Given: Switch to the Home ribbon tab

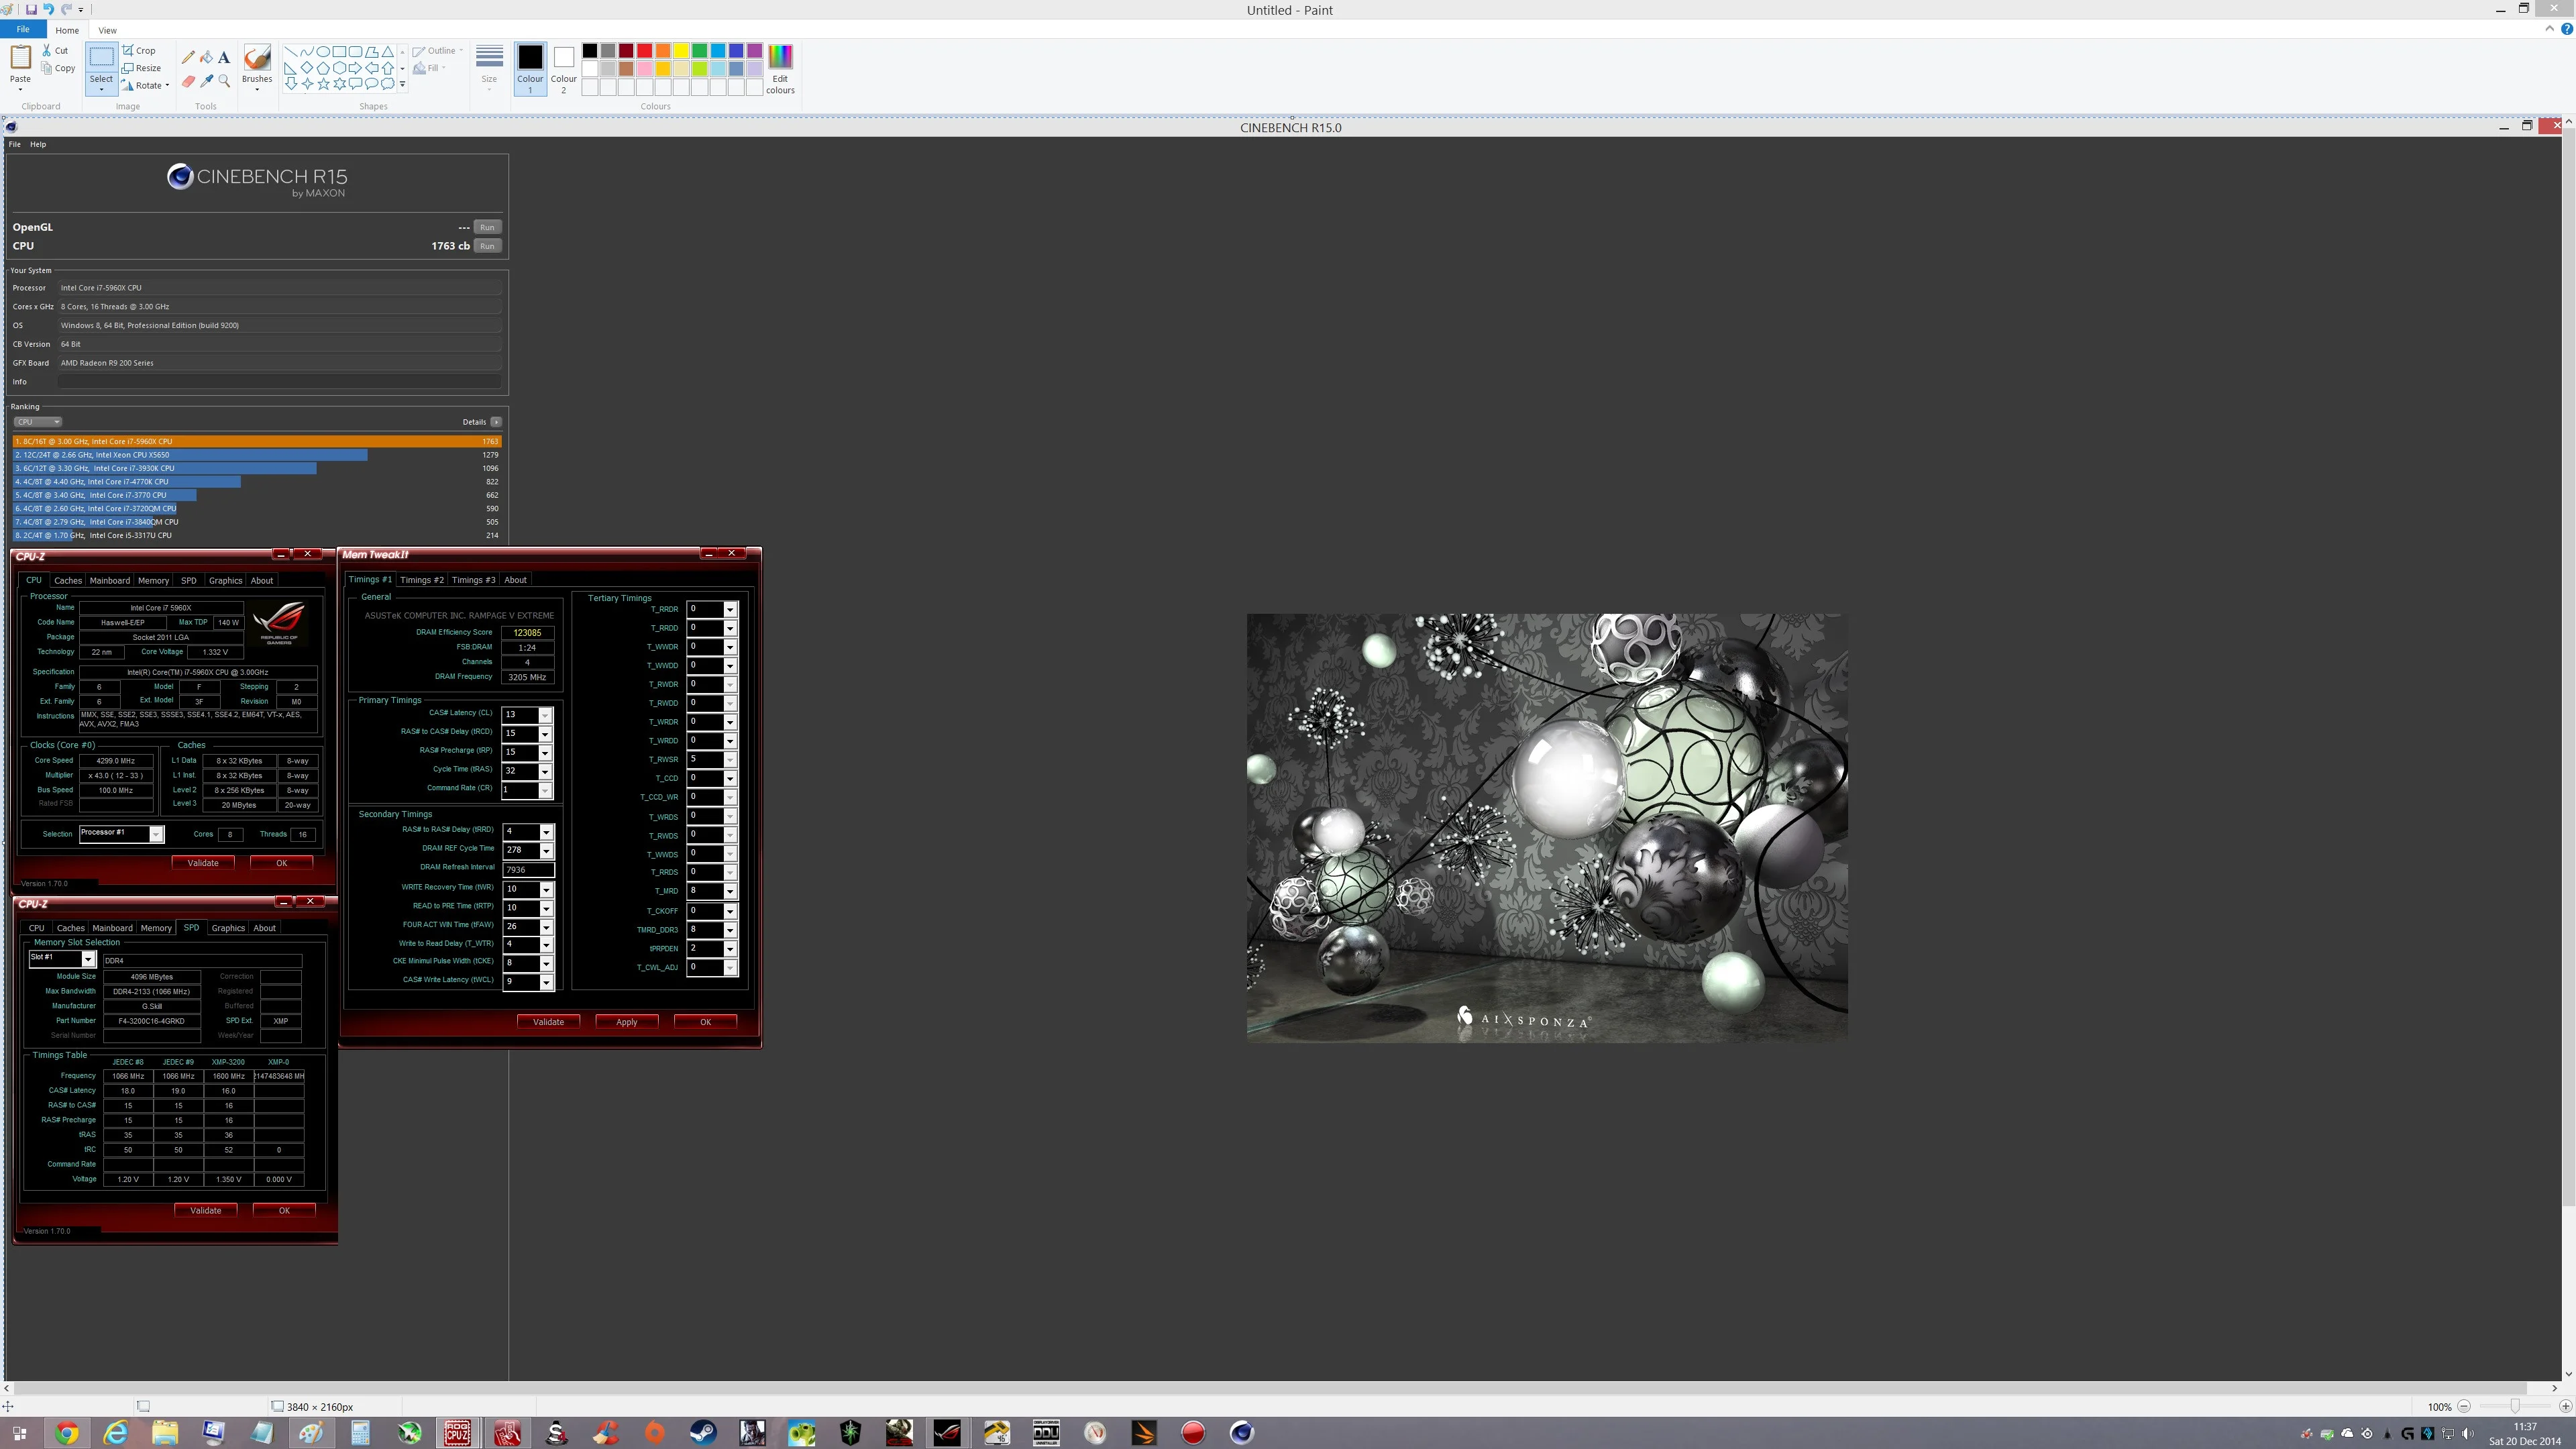Looking at the screenshot, I should 67,30.
